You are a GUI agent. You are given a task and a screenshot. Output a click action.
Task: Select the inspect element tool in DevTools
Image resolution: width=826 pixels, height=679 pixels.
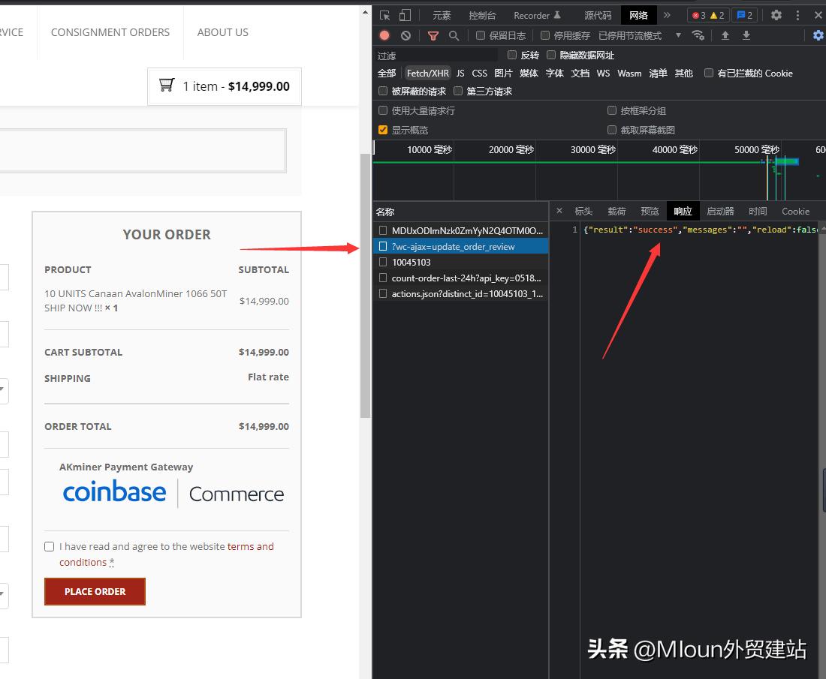tap(384, 15)
